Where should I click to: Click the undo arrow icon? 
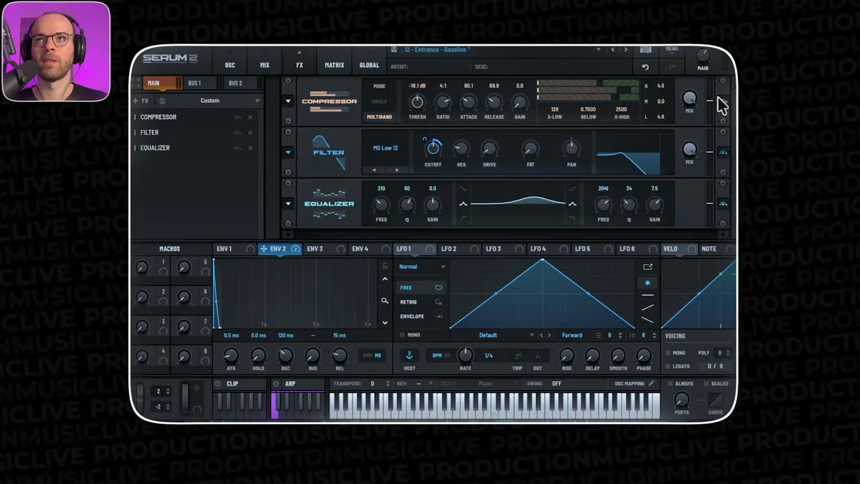coord(645,67)
